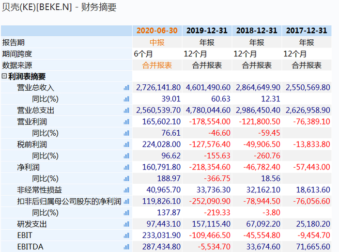
Task: Click EBITDA value 71,665.60
Action: 313,247
